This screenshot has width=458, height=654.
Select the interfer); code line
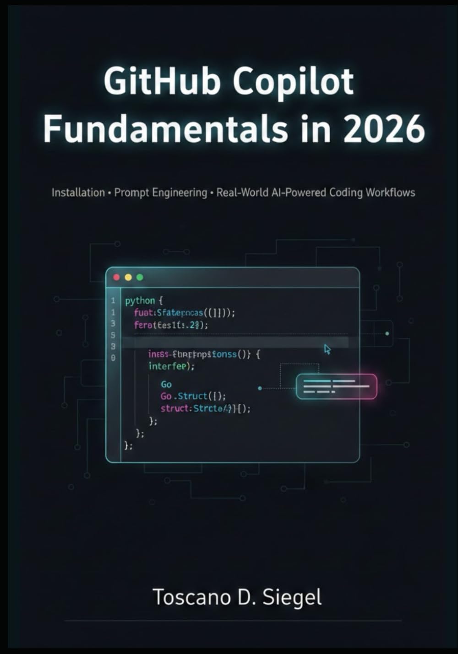pos(172,366)
